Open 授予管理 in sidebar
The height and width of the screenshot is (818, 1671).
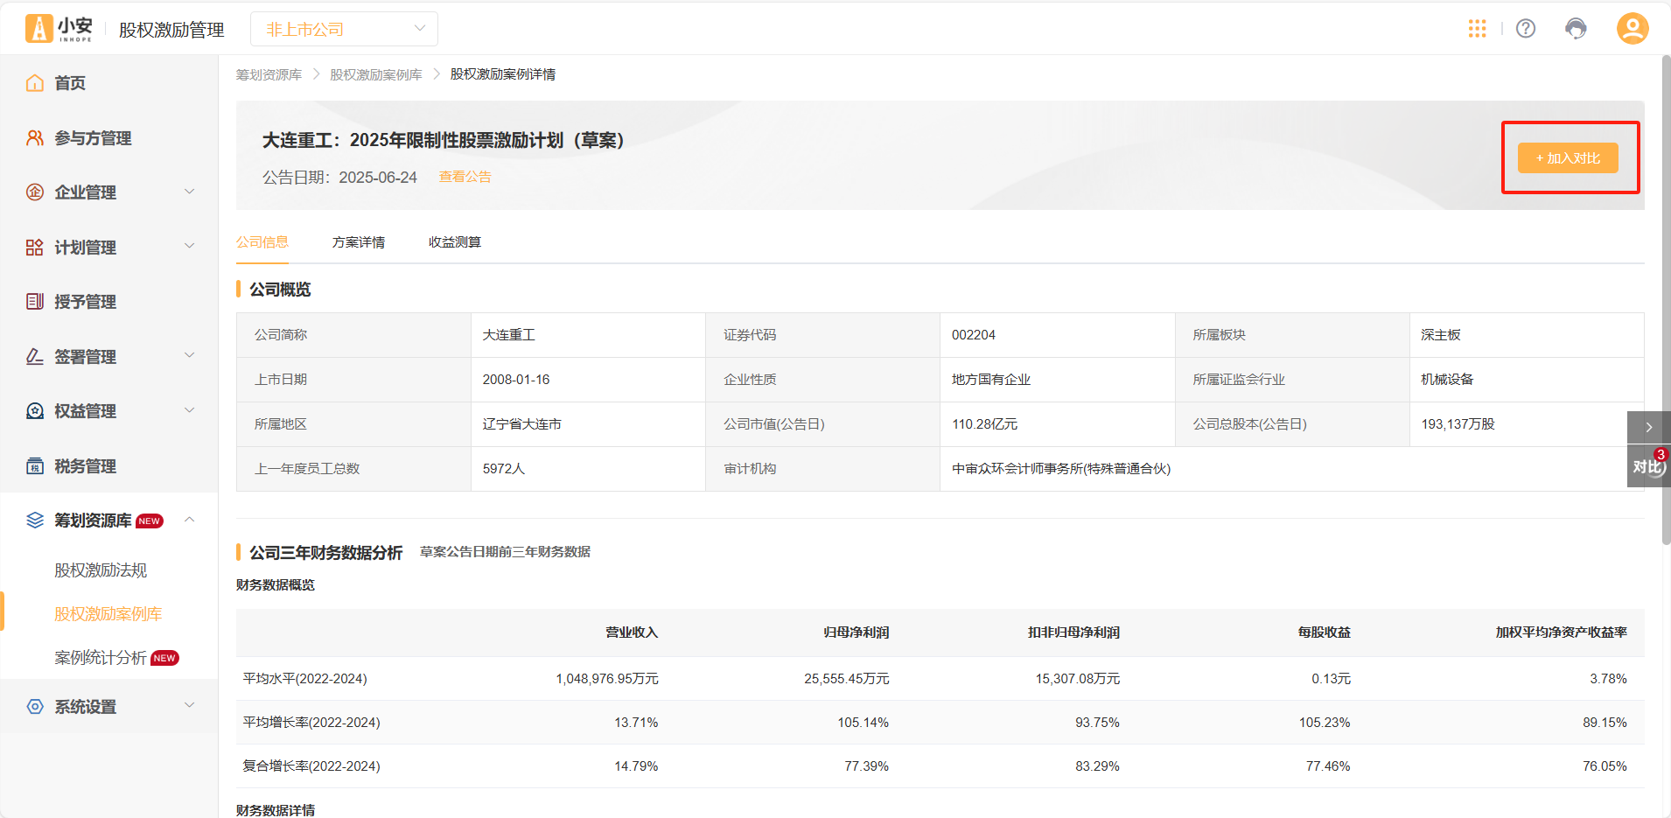pos(85,302)
